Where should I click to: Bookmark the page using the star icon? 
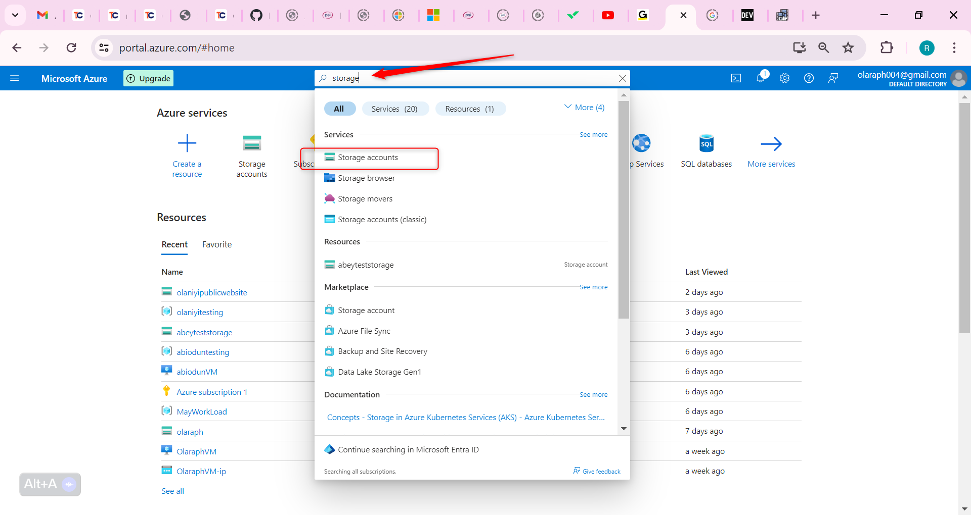848,47
